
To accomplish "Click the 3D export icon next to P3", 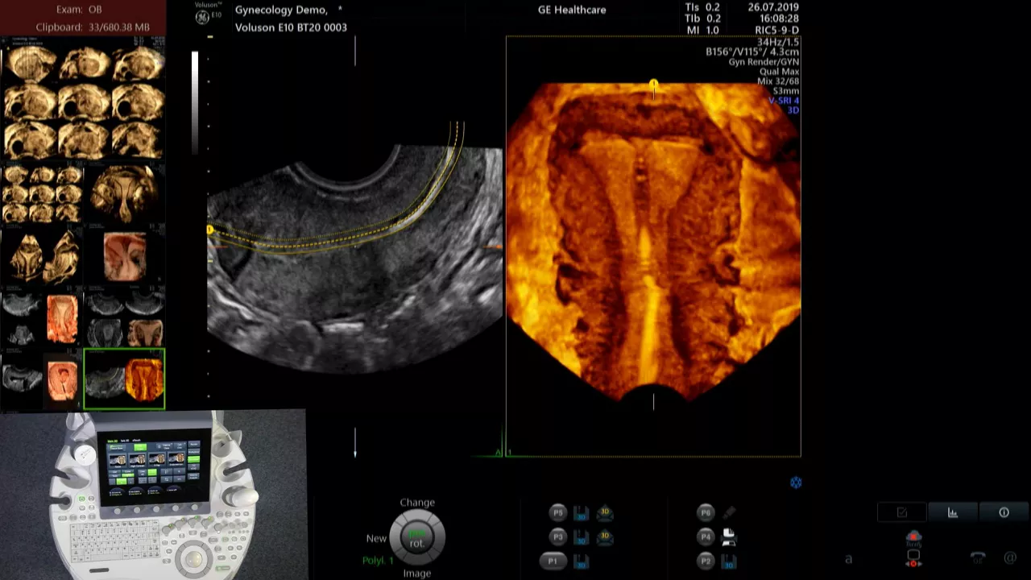I will (x=604, y=536).
